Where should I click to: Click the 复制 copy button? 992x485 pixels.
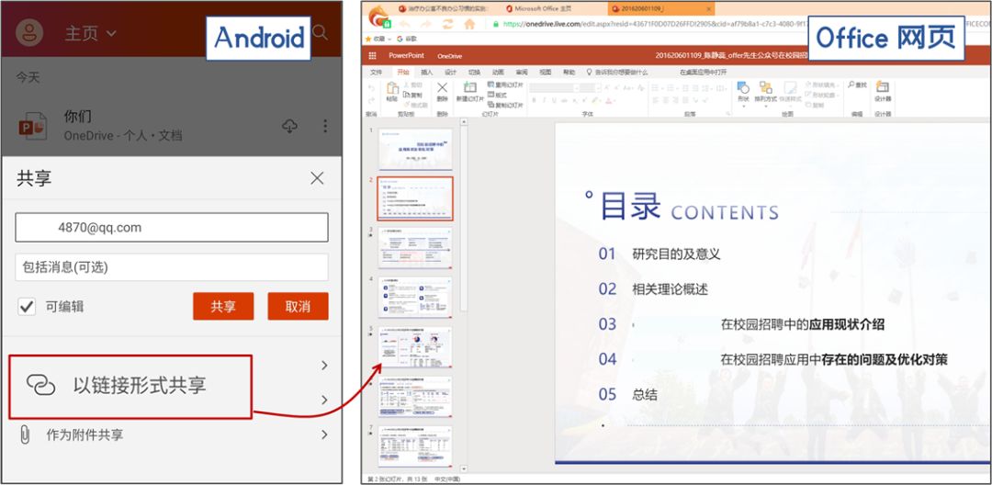412,95
